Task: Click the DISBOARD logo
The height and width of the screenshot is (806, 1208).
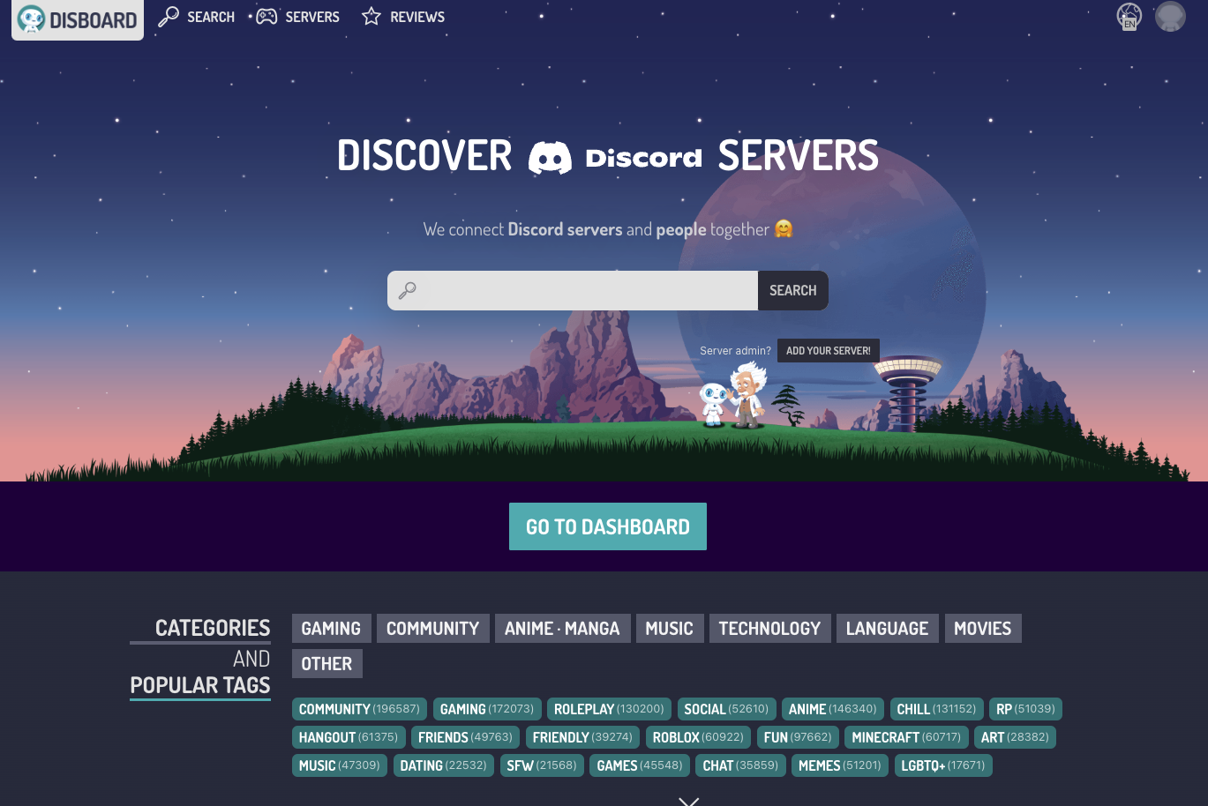Action: [78, 19]
